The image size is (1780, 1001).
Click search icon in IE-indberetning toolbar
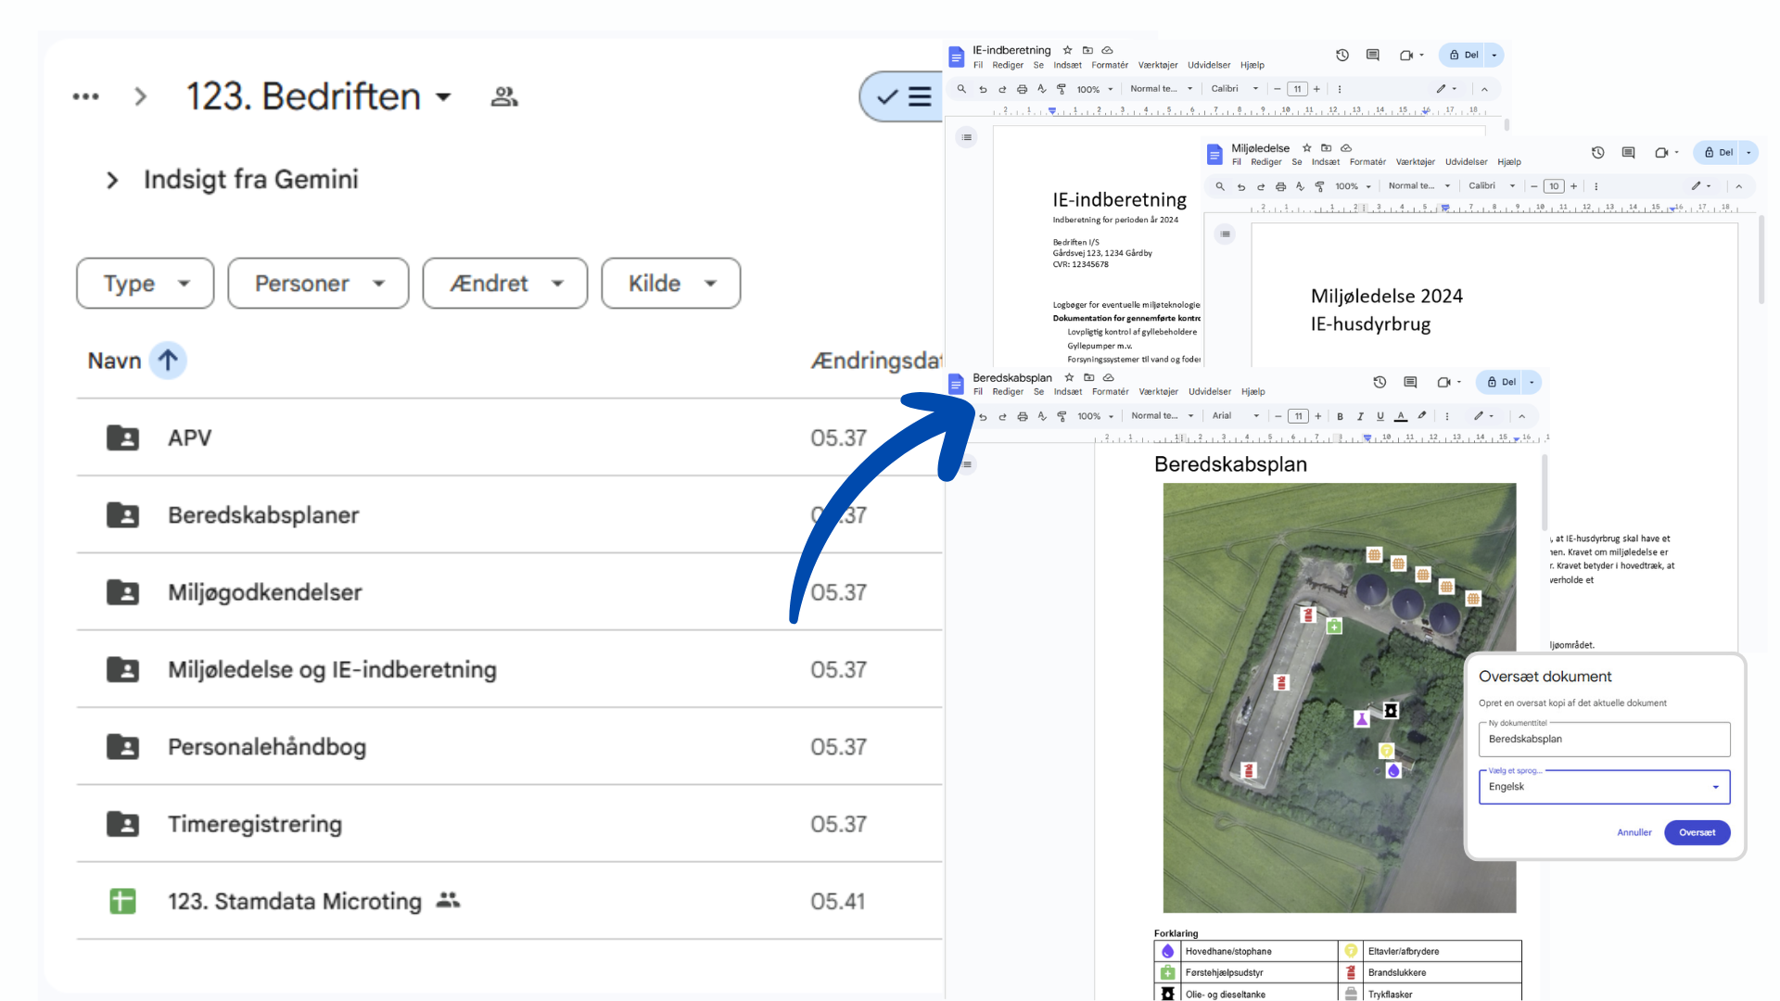(x=961, y=89)
